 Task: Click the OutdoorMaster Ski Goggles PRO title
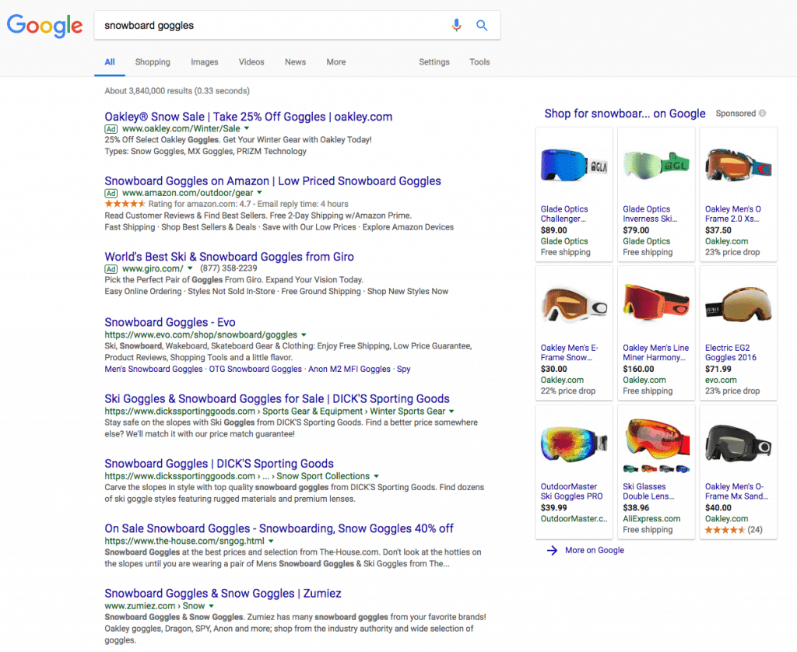pyautogui.click(x=572, y=492)
